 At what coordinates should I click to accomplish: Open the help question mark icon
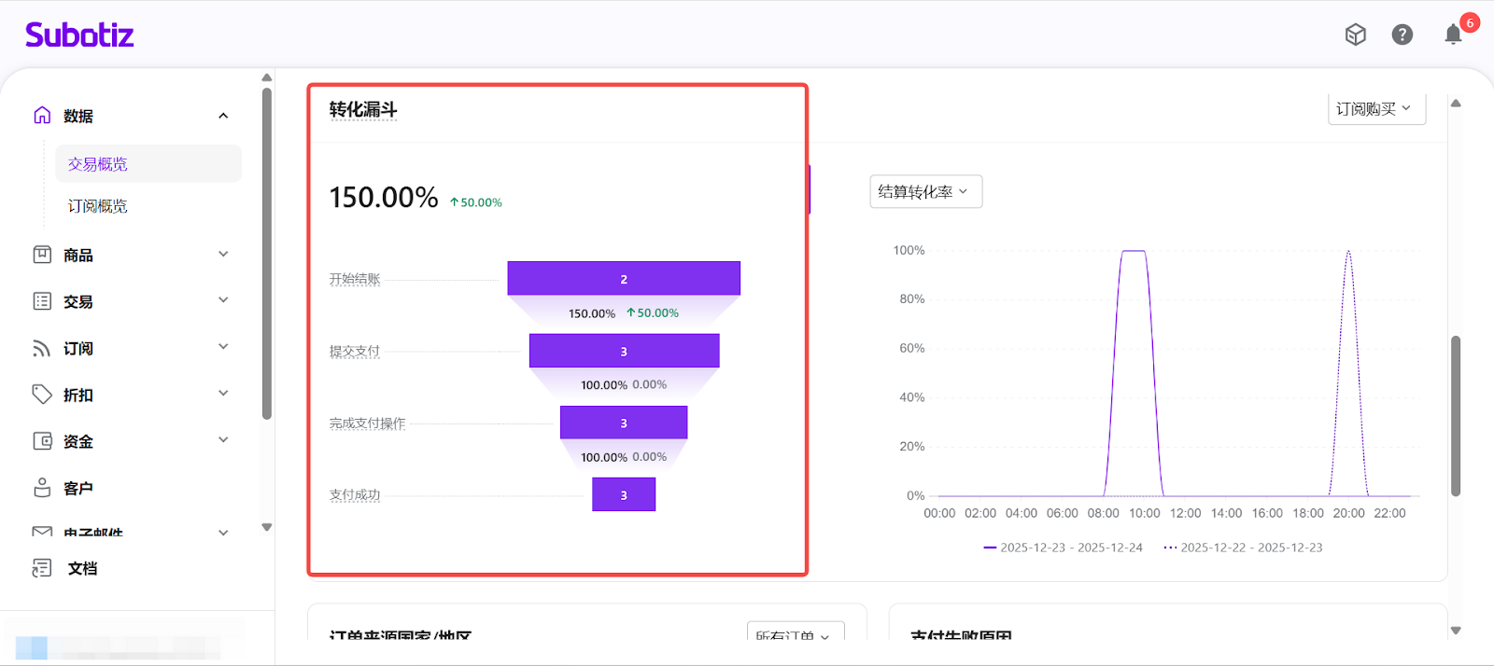point(1402,35)
